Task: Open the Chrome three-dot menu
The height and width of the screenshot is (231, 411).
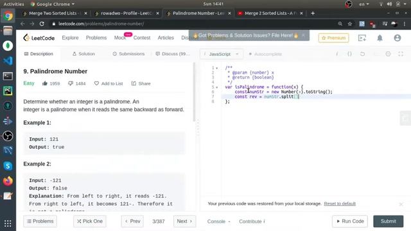Action: tap(405, 24)
